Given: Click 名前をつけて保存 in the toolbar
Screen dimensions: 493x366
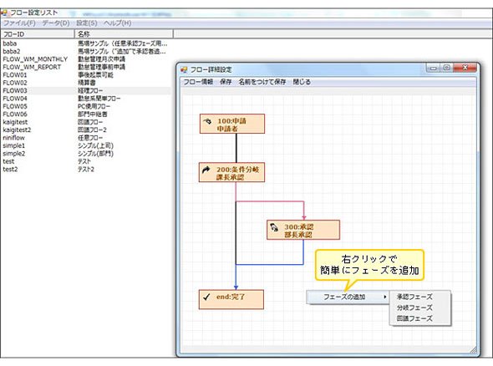Looking at the screenshot, I should tap(262, 82).
